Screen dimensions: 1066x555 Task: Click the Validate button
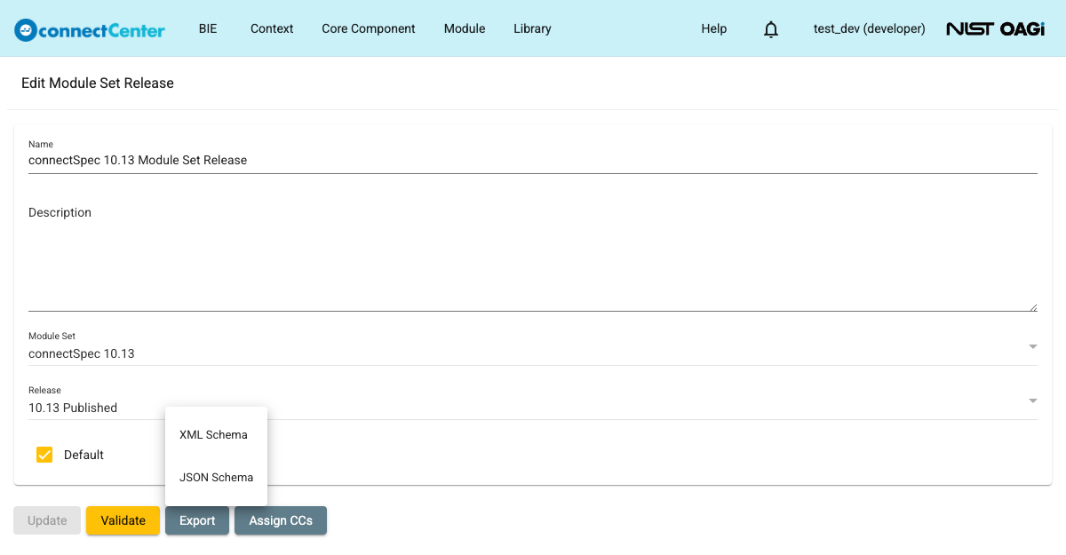(x=123, y=520)
